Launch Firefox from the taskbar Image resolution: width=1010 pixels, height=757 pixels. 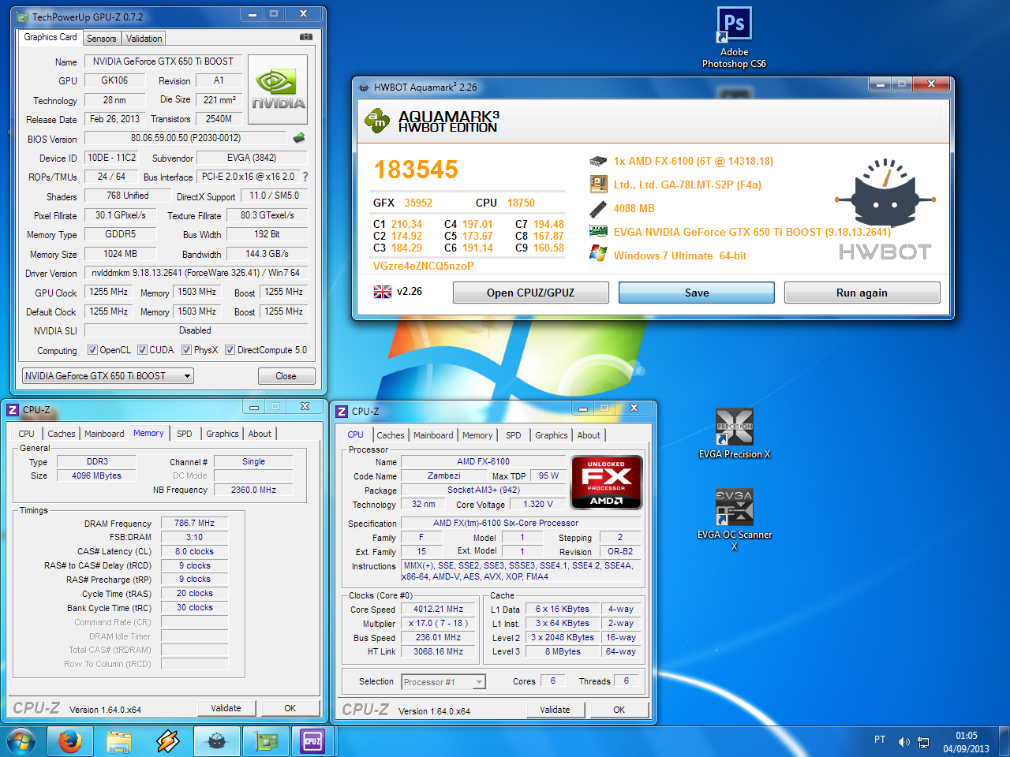coord(70,741)
